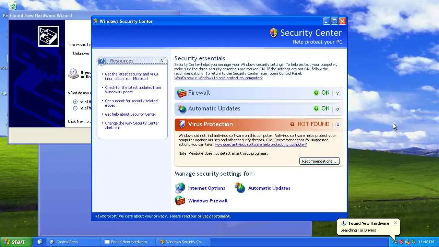Expand the Firewall section chevron
Viewport: 439px width, 247px height.
[x=337, y=93]
